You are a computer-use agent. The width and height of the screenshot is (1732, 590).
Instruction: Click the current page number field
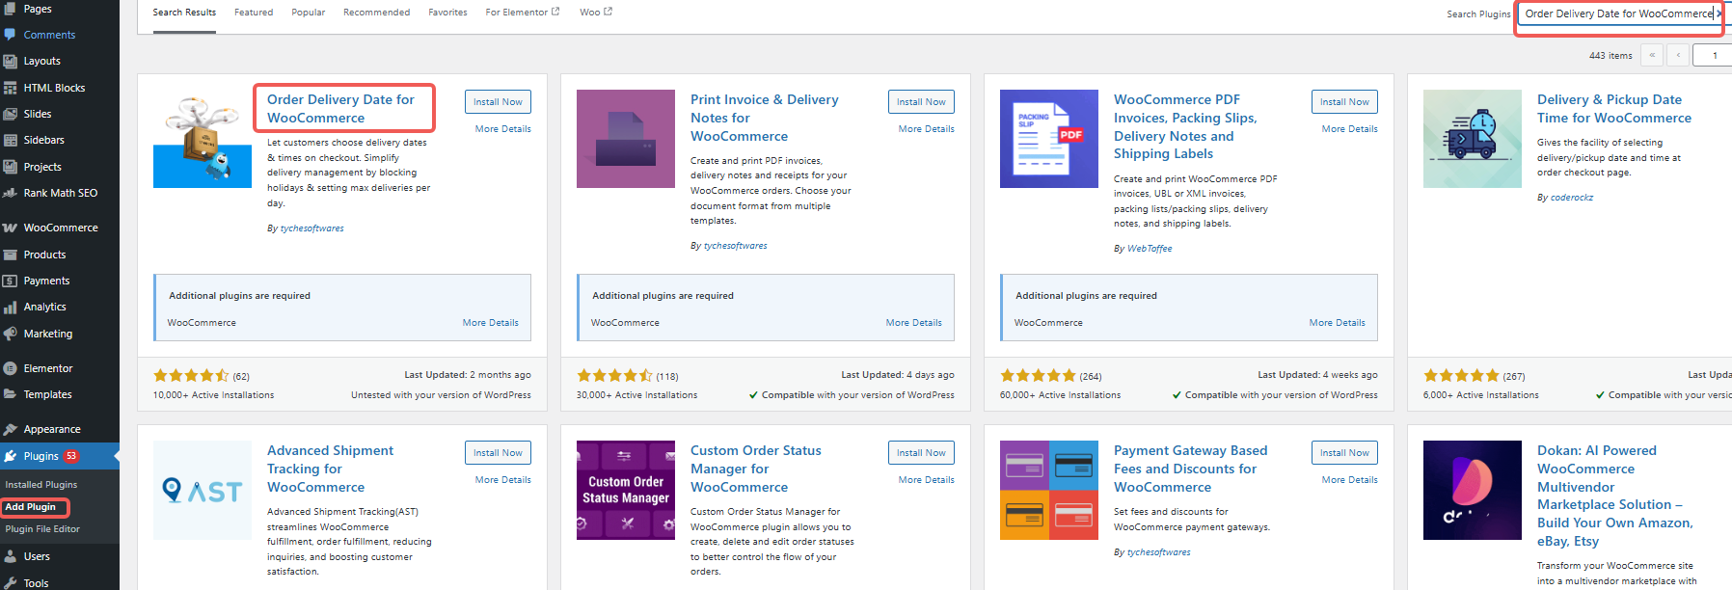(1714, 56)
